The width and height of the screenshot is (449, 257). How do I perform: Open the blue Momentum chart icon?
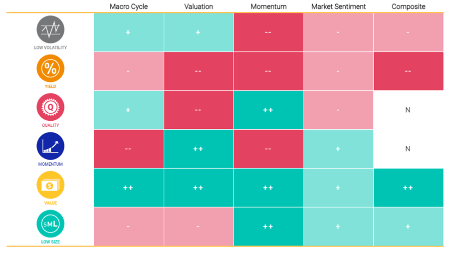click(50, 146)
